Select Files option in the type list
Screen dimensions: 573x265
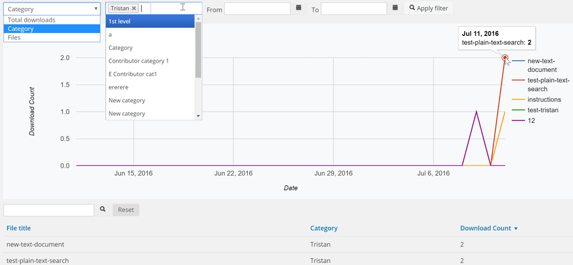point(52,37)
